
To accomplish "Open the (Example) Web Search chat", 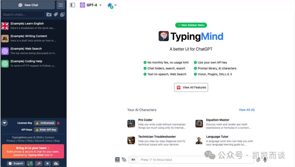I will pos(33,51).
